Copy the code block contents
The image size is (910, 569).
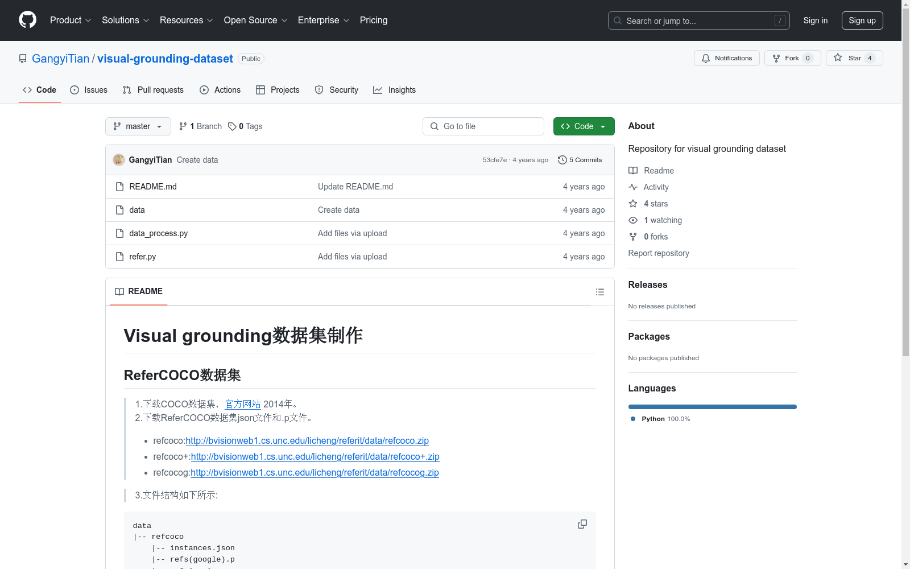[x=582, y=524]
